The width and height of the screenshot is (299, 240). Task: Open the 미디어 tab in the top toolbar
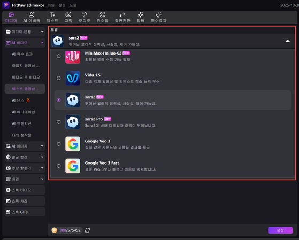(x=11, y=17)
